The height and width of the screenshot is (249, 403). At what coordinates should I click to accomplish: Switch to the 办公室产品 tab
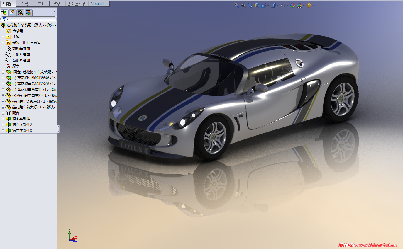pyautogui.click(x=77, y=4)
